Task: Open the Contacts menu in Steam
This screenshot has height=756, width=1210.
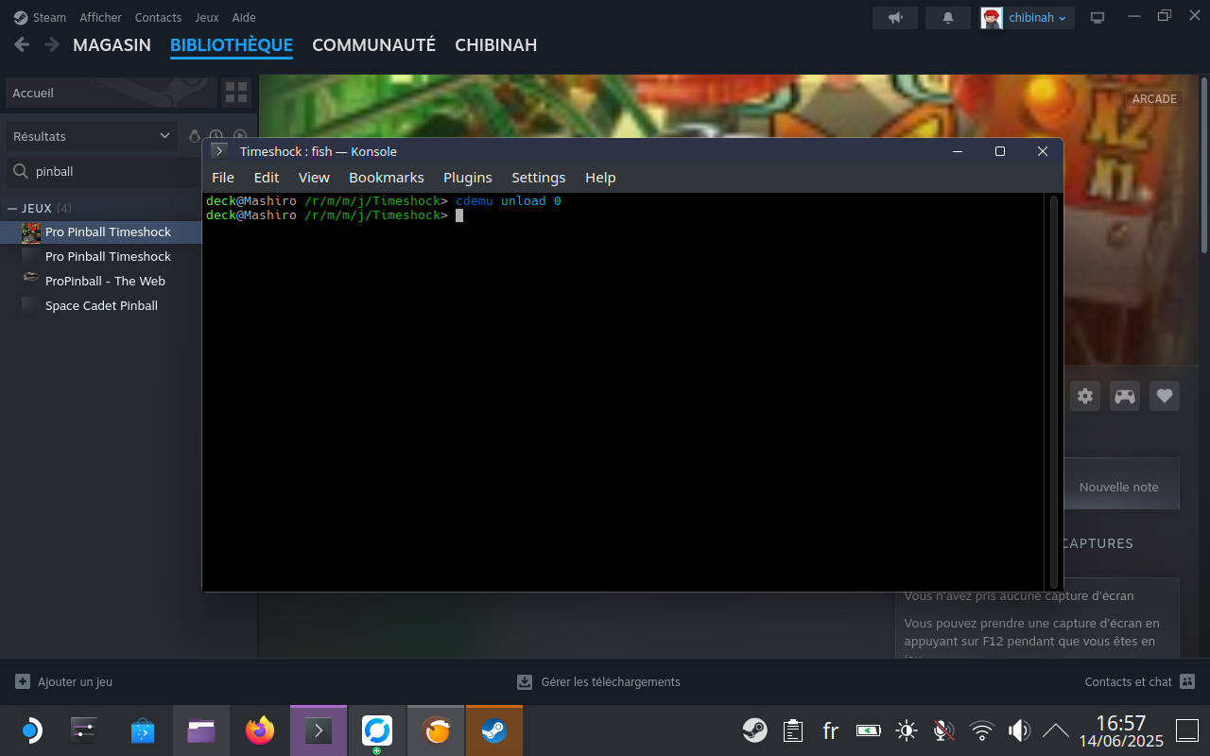Action: 158,17
